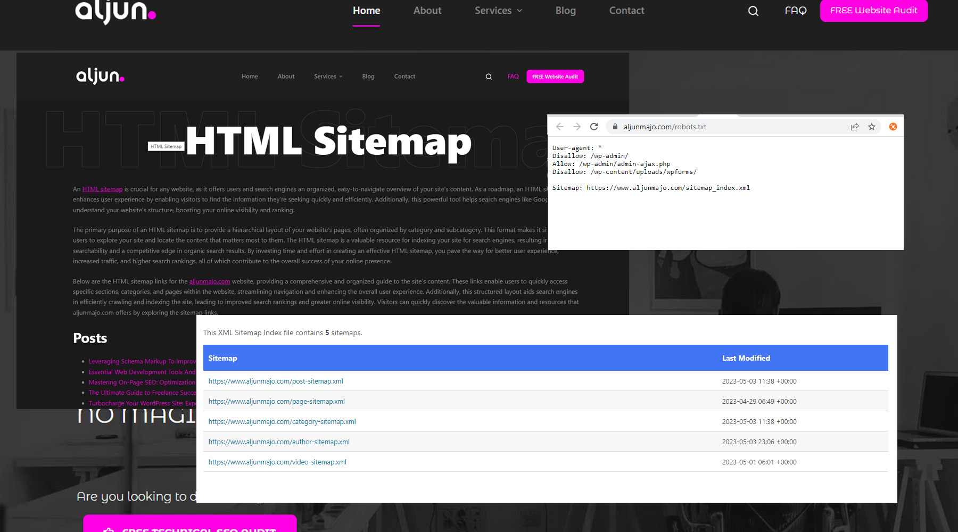This screenshot has height=532, width=958.
Task: Click the Last Modified column header
Action: tap(746, 358)
